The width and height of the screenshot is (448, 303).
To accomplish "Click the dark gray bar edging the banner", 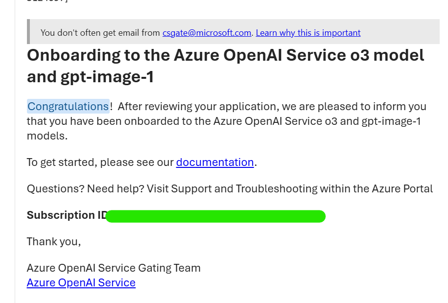I will coord(28,32).
